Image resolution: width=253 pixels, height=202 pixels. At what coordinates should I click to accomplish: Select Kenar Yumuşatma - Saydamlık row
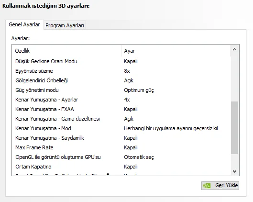coord(121,138)
